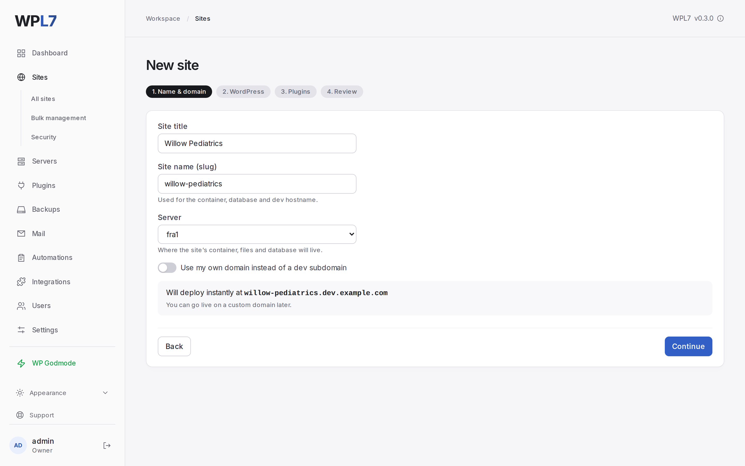Go to the 4. Review step
745x466 pixels.
342,92
